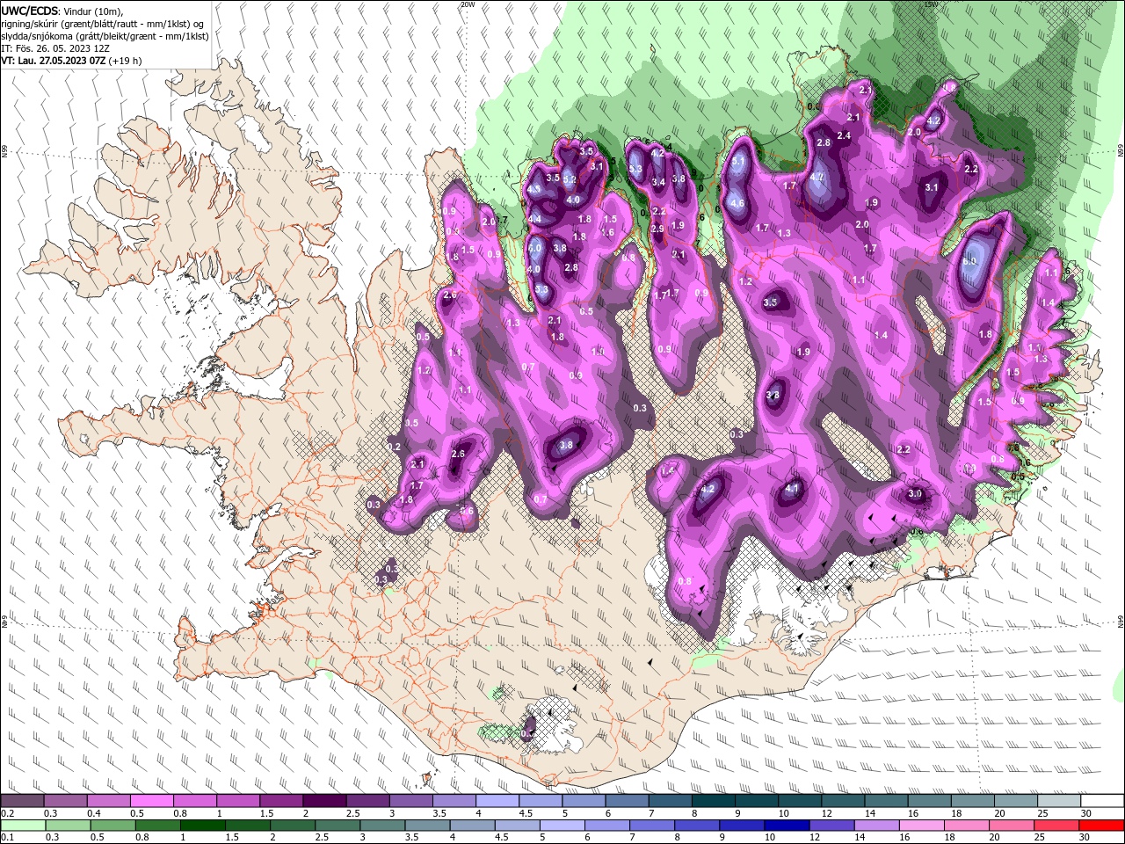Viewport: 1125px width, 844px height.
Task: Click the dark navy blue swatch in bottom legend
Action: click(787, 825)
